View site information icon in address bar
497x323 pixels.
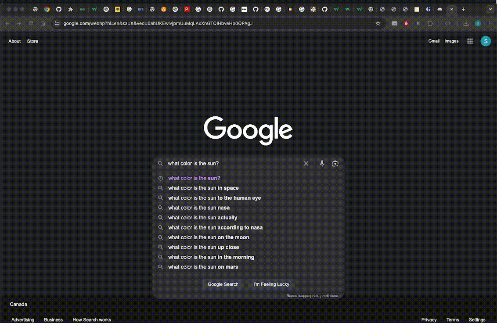tap(57, 23)
